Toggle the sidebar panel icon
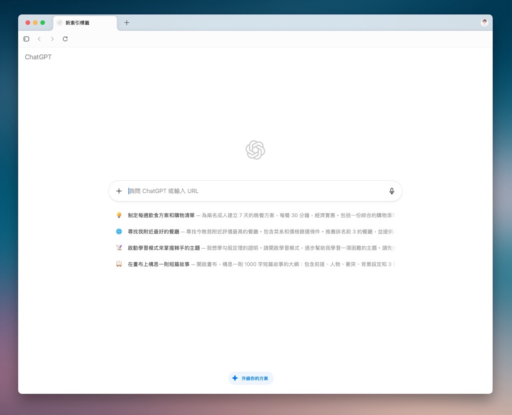This screenshot has height=415, width=512. pyautogui.click(x=26, y=39)
